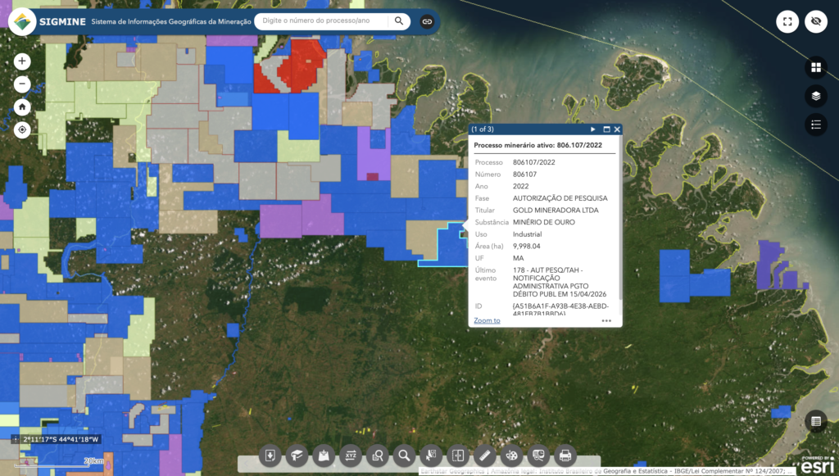The image size is (839, 476).
Task: Return to default extent via Home button
Action: [22, 107]
